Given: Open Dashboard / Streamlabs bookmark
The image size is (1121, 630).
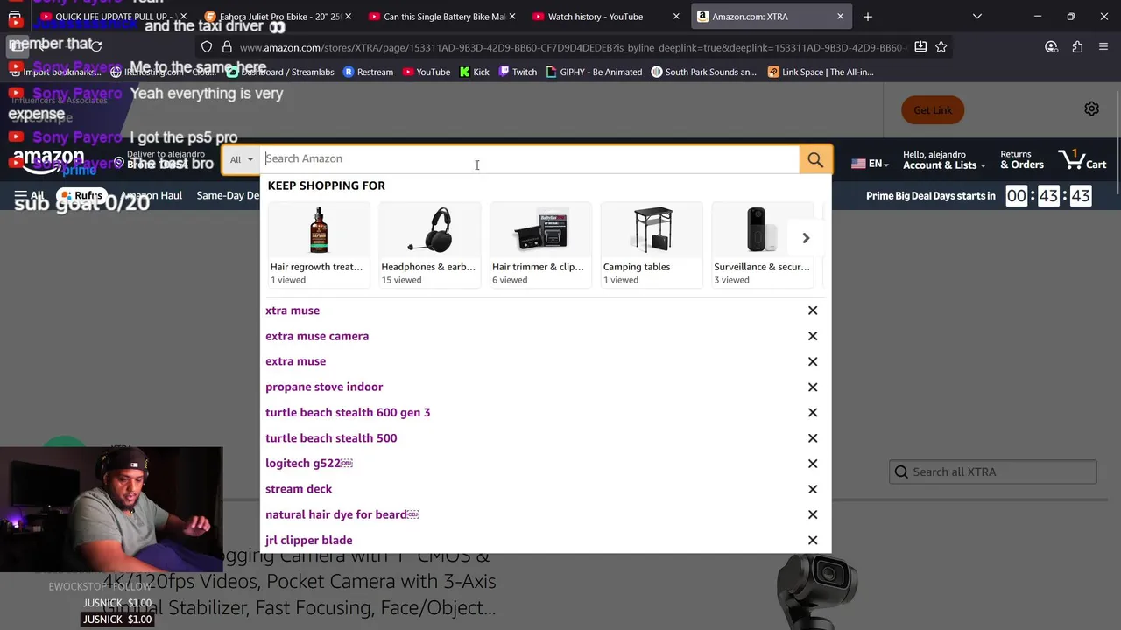Looking at the screenshot, I should tap(280, 73).
